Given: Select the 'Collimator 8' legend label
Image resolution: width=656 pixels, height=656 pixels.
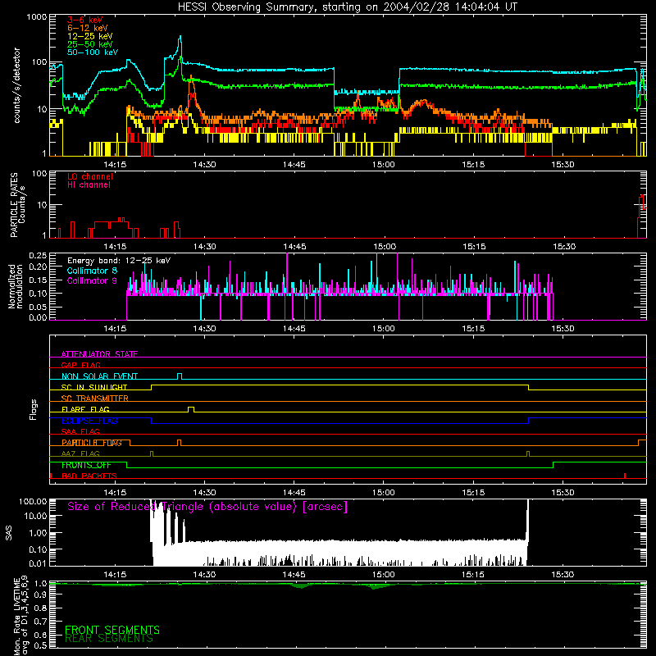Looking at the screenshot, I should pyautogui.click(x=92, y=271).
